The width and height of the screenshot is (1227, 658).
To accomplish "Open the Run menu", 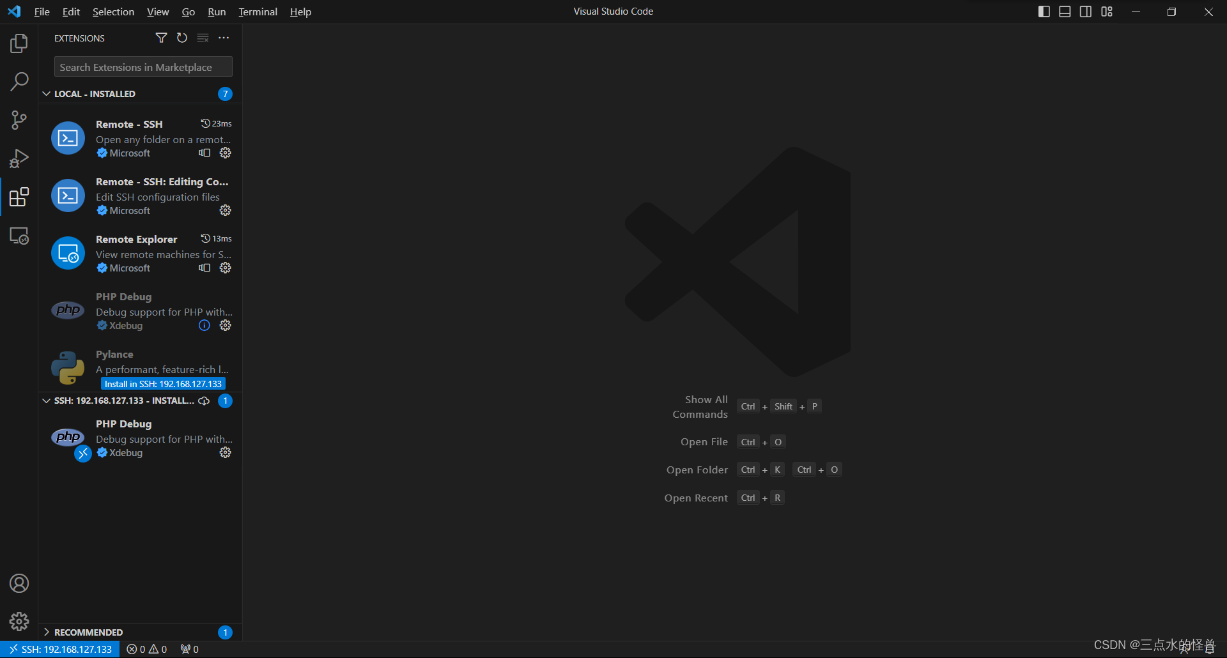I will pos(217,11).
